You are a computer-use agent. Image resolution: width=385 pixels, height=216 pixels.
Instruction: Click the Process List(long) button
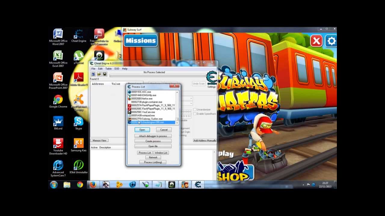pyautogui.click(x=153, y=162)
